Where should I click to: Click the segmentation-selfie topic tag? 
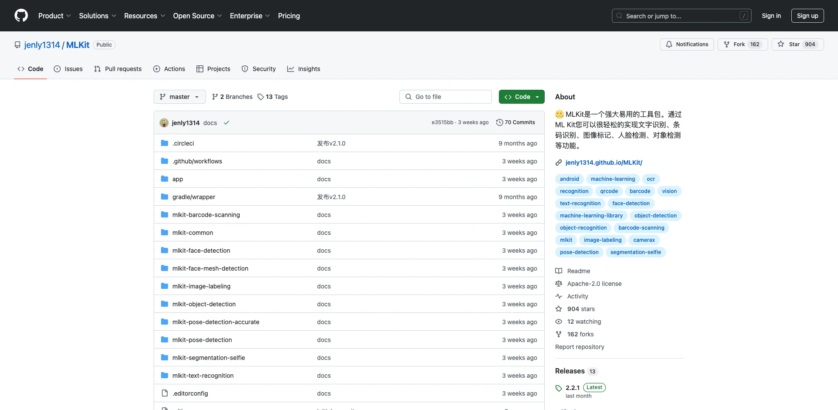point(635,252)
